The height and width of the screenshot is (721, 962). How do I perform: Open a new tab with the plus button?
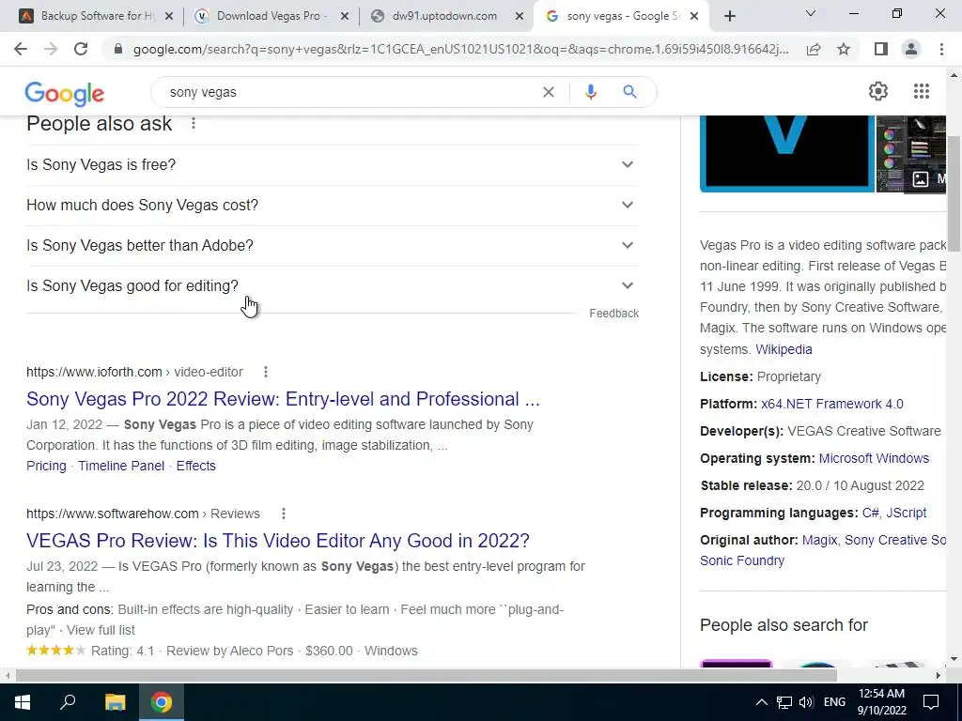[x=729, y=16]
